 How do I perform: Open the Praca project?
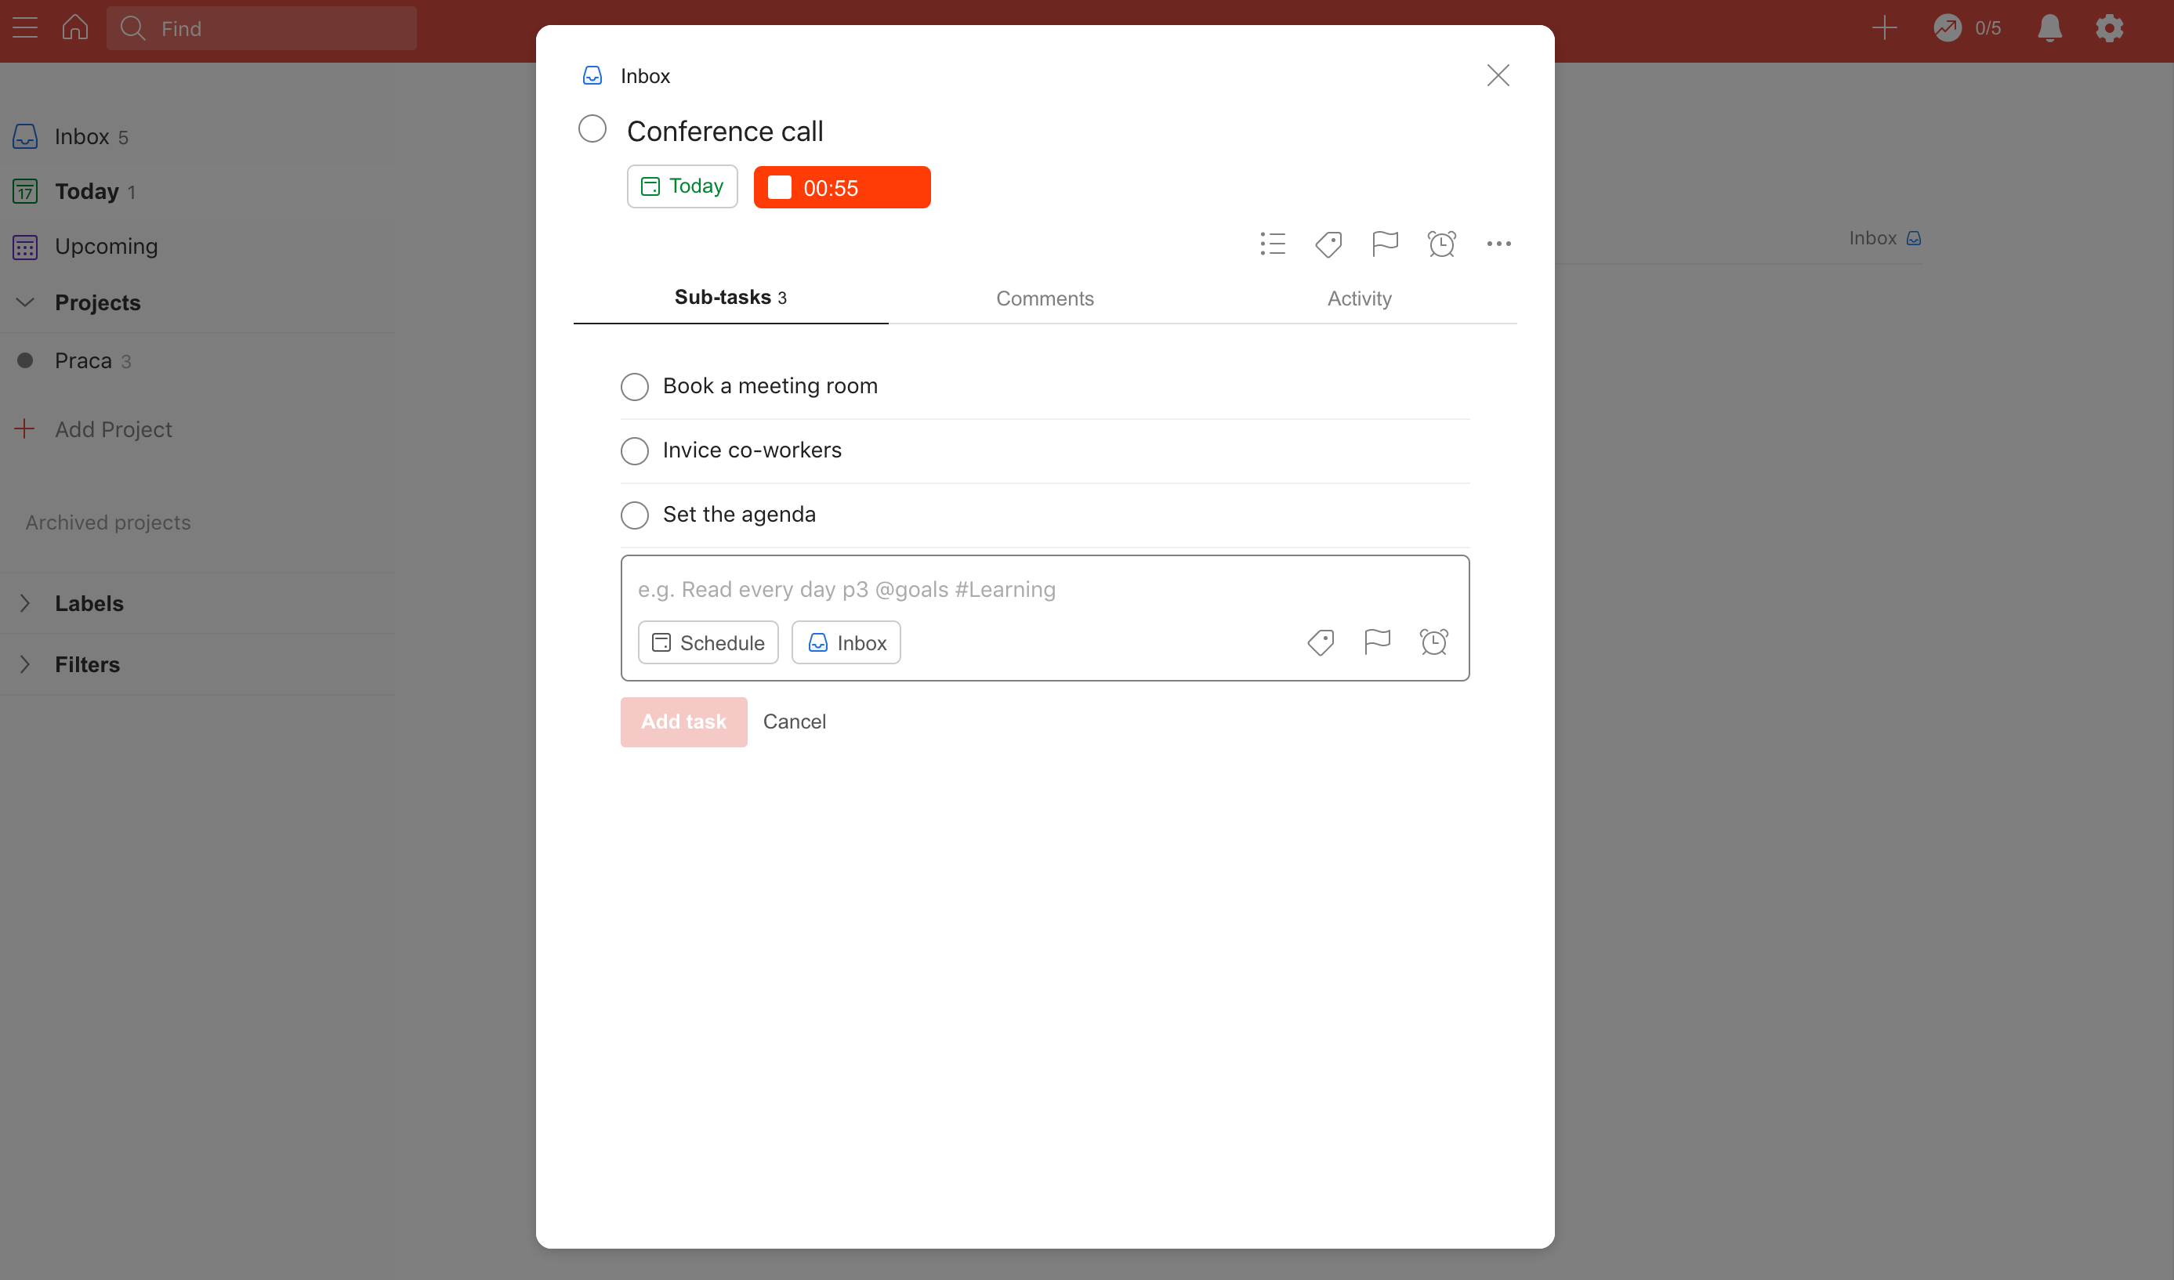coord(198,360)
